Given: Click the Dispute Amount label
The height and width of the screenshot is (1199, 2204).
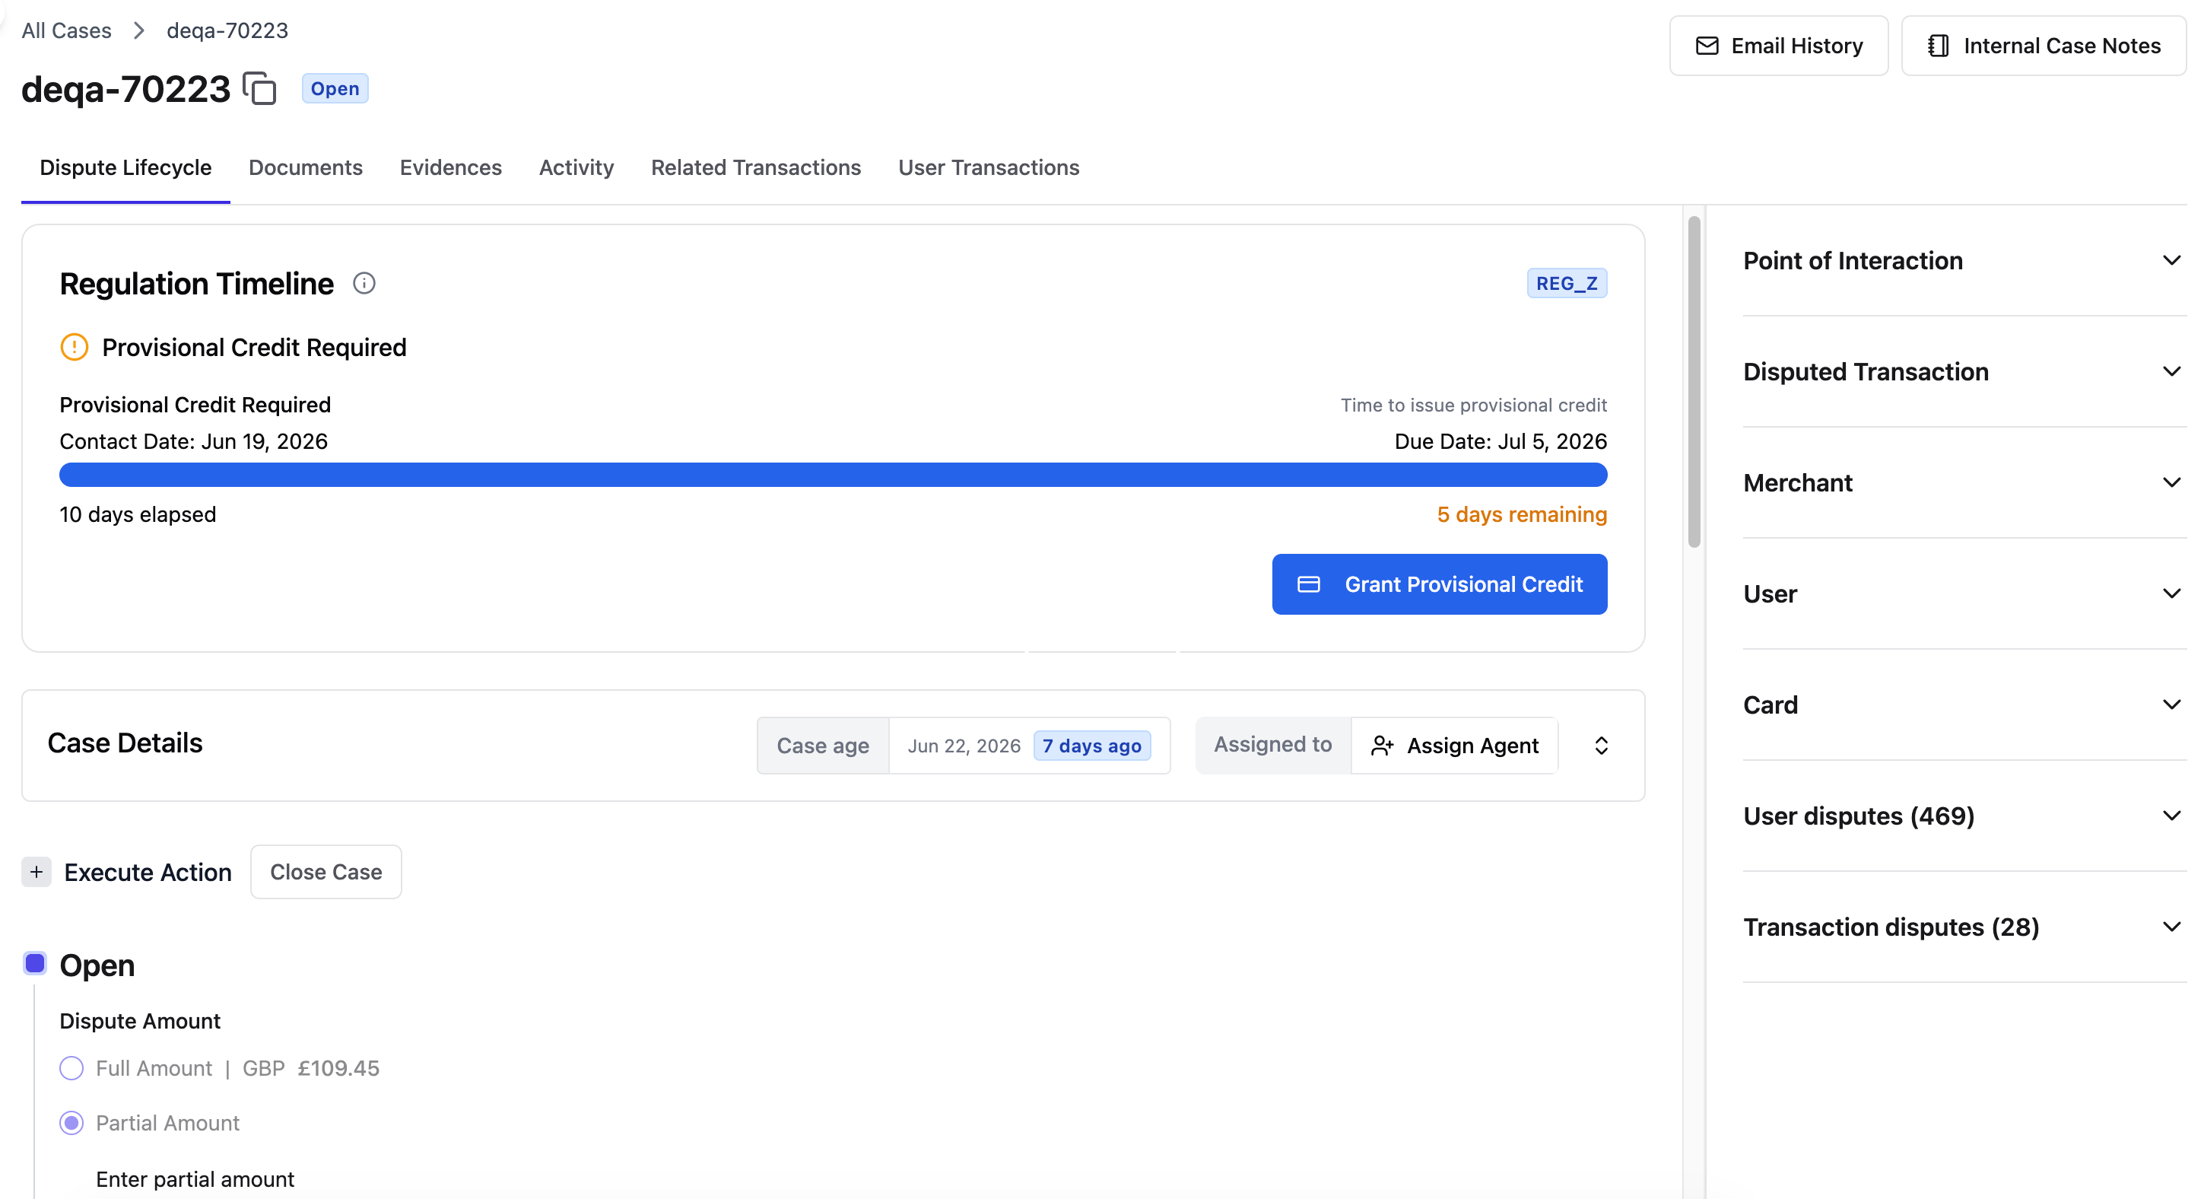Looking at the screenshot, I should (140, 1021).
